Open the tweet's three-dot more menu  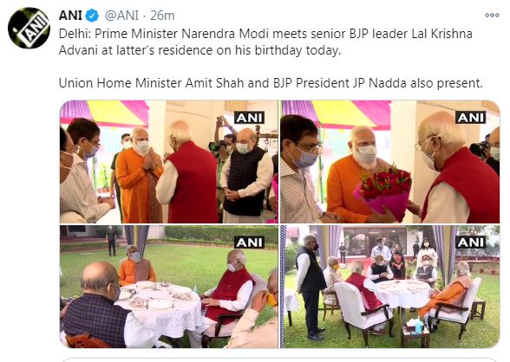click(492, 15)
